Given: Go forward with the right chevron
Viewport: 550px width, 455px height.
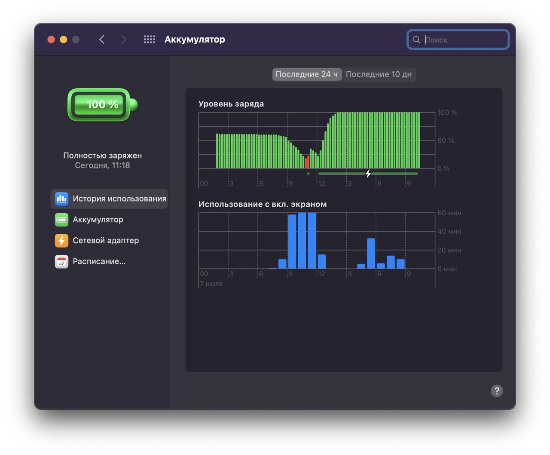Looking at the screenshot, I should coord(124,40).
